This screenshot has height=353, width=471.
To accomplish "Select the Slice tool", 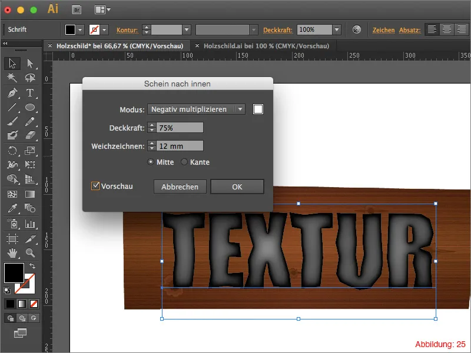I will (30, 239).
